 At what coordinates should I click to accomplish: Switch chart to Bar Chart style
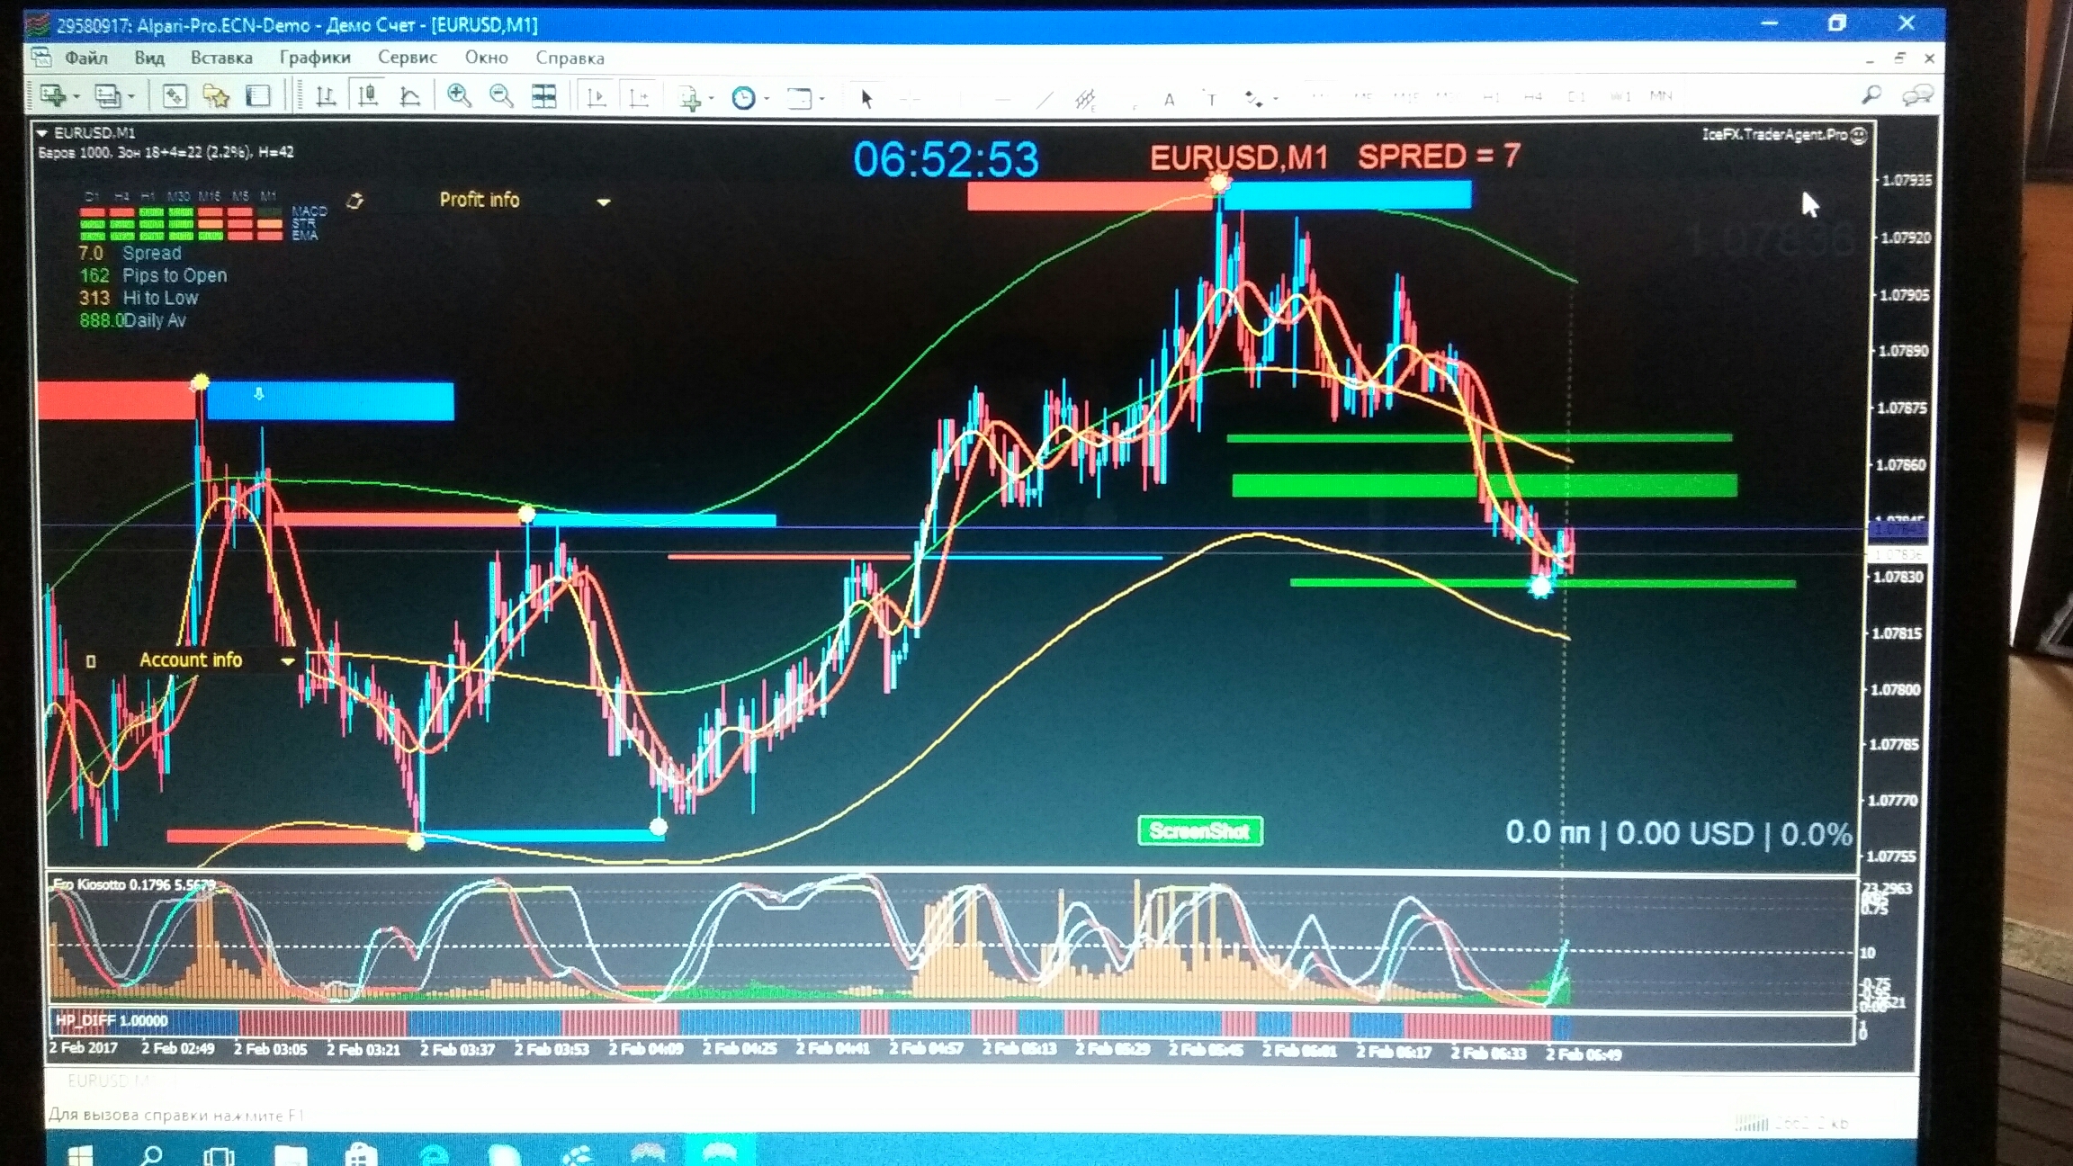(326, 95)
